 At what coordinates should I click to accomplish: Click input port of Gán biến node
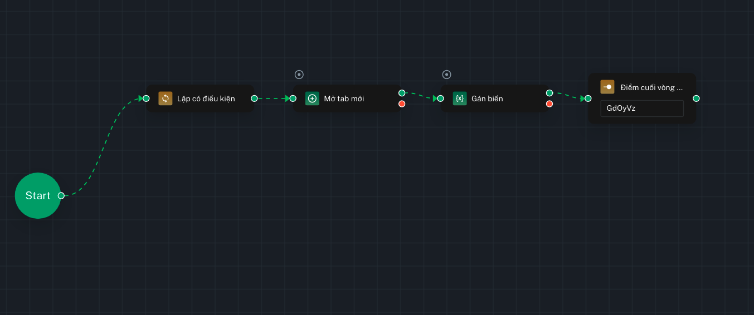click(440, 99)
